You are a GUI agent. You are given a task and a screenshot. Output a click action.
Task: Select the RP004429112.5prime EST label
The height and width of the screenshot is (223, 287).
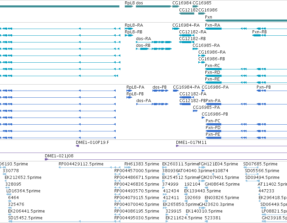(81, 164)
